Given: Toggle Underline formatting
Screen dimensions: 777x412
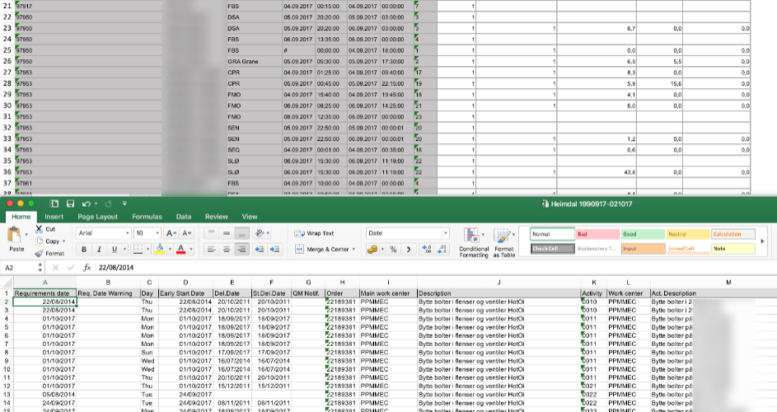Looking at the screenshot, I should pos(114,249).
